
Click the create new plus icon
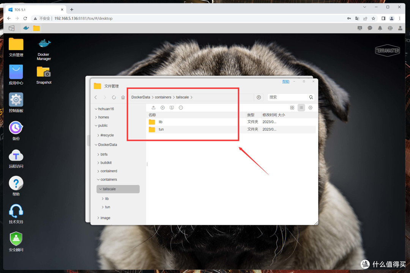[x=162, y=108]
